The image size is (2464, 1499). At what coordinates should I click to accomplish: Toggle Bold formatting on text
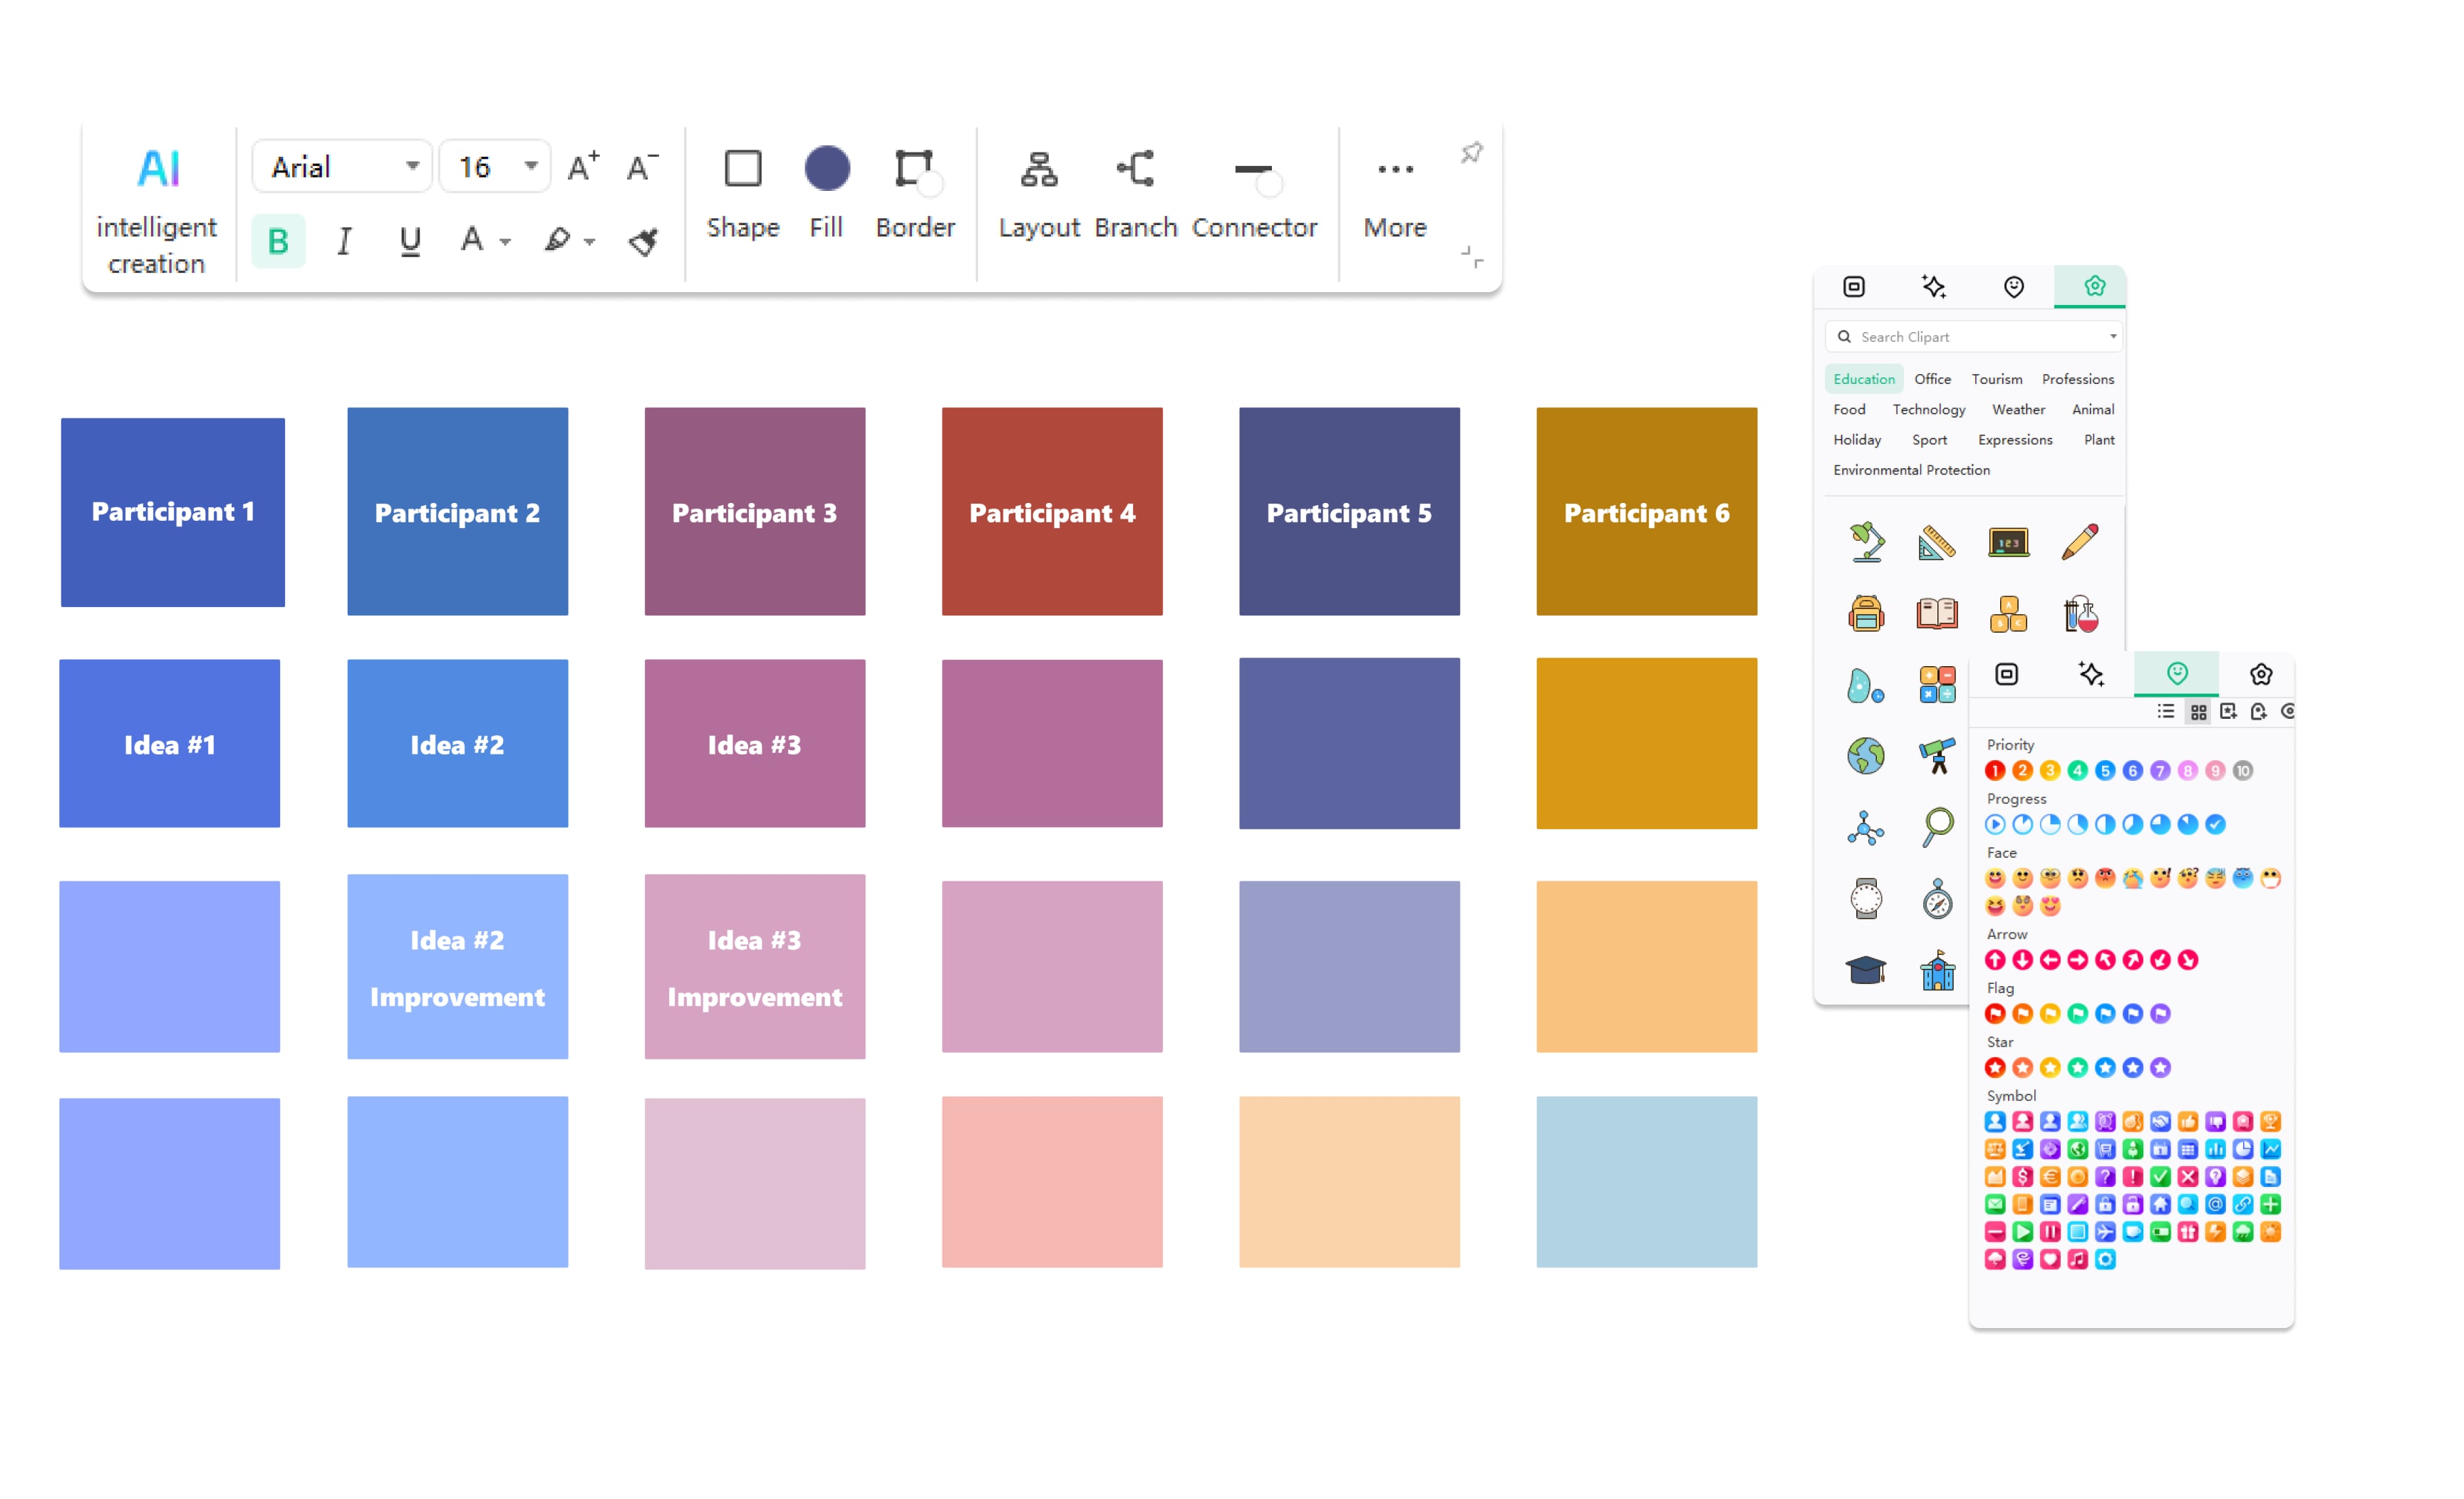278,239
